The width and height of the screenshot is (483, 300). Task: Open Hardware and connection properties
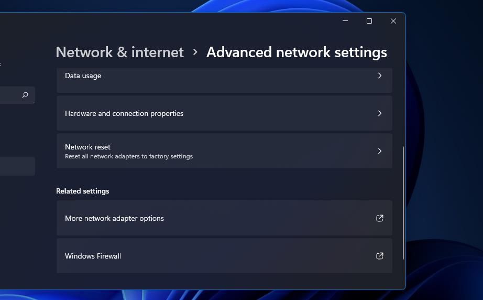pos(224,113)
